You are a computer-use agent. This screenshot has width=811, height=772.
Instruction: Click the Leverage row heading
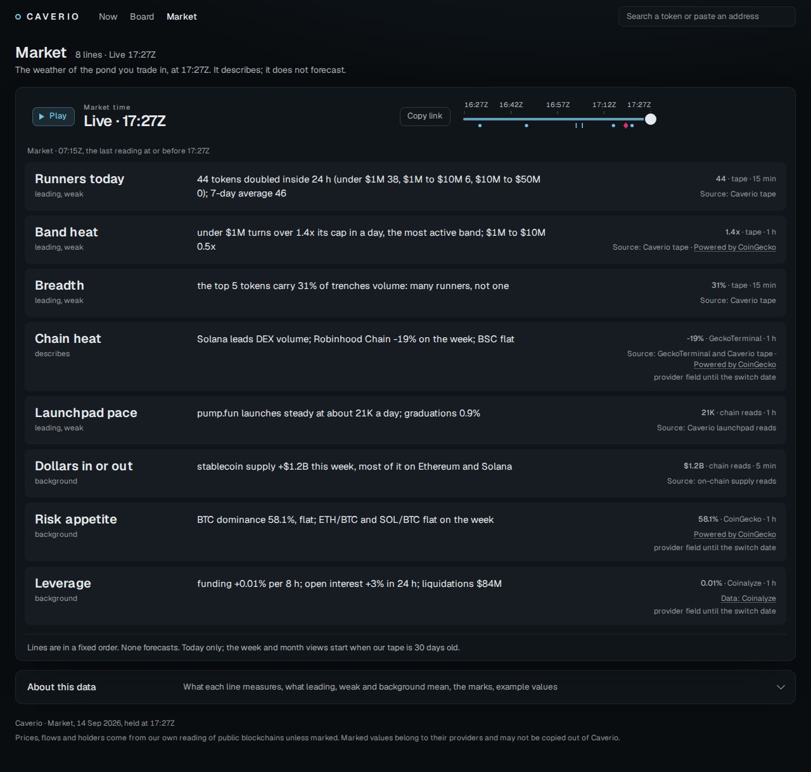[63, 583]
